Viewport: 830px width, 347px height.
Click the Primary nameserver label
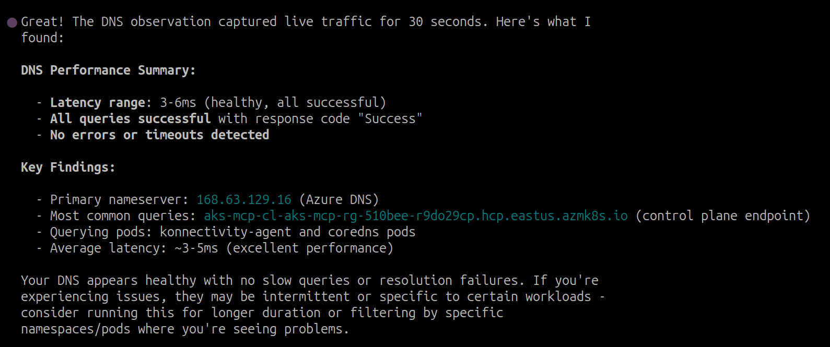pyautogui.click(x=119, y=200)
